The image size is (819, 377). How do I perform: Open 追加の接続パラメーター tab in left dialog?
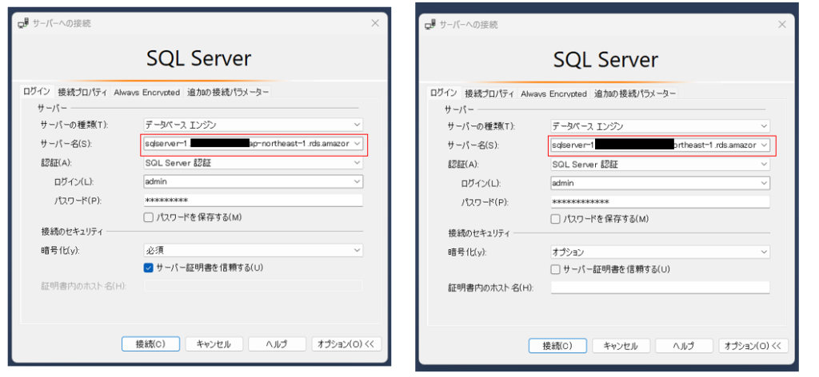tap(228, 93)
